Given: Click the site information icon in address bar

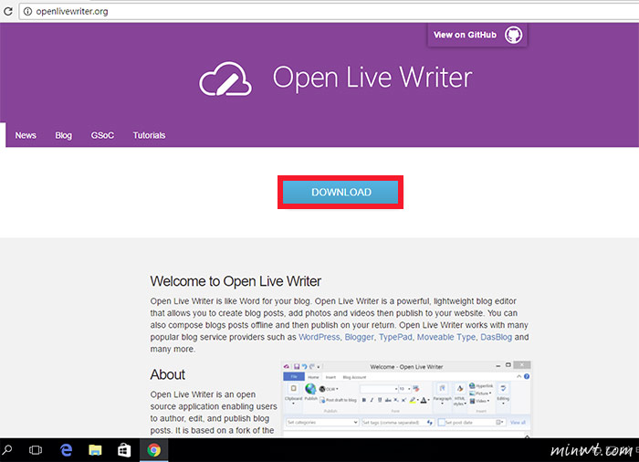Looking at the screenshot, I should (27, 12).
